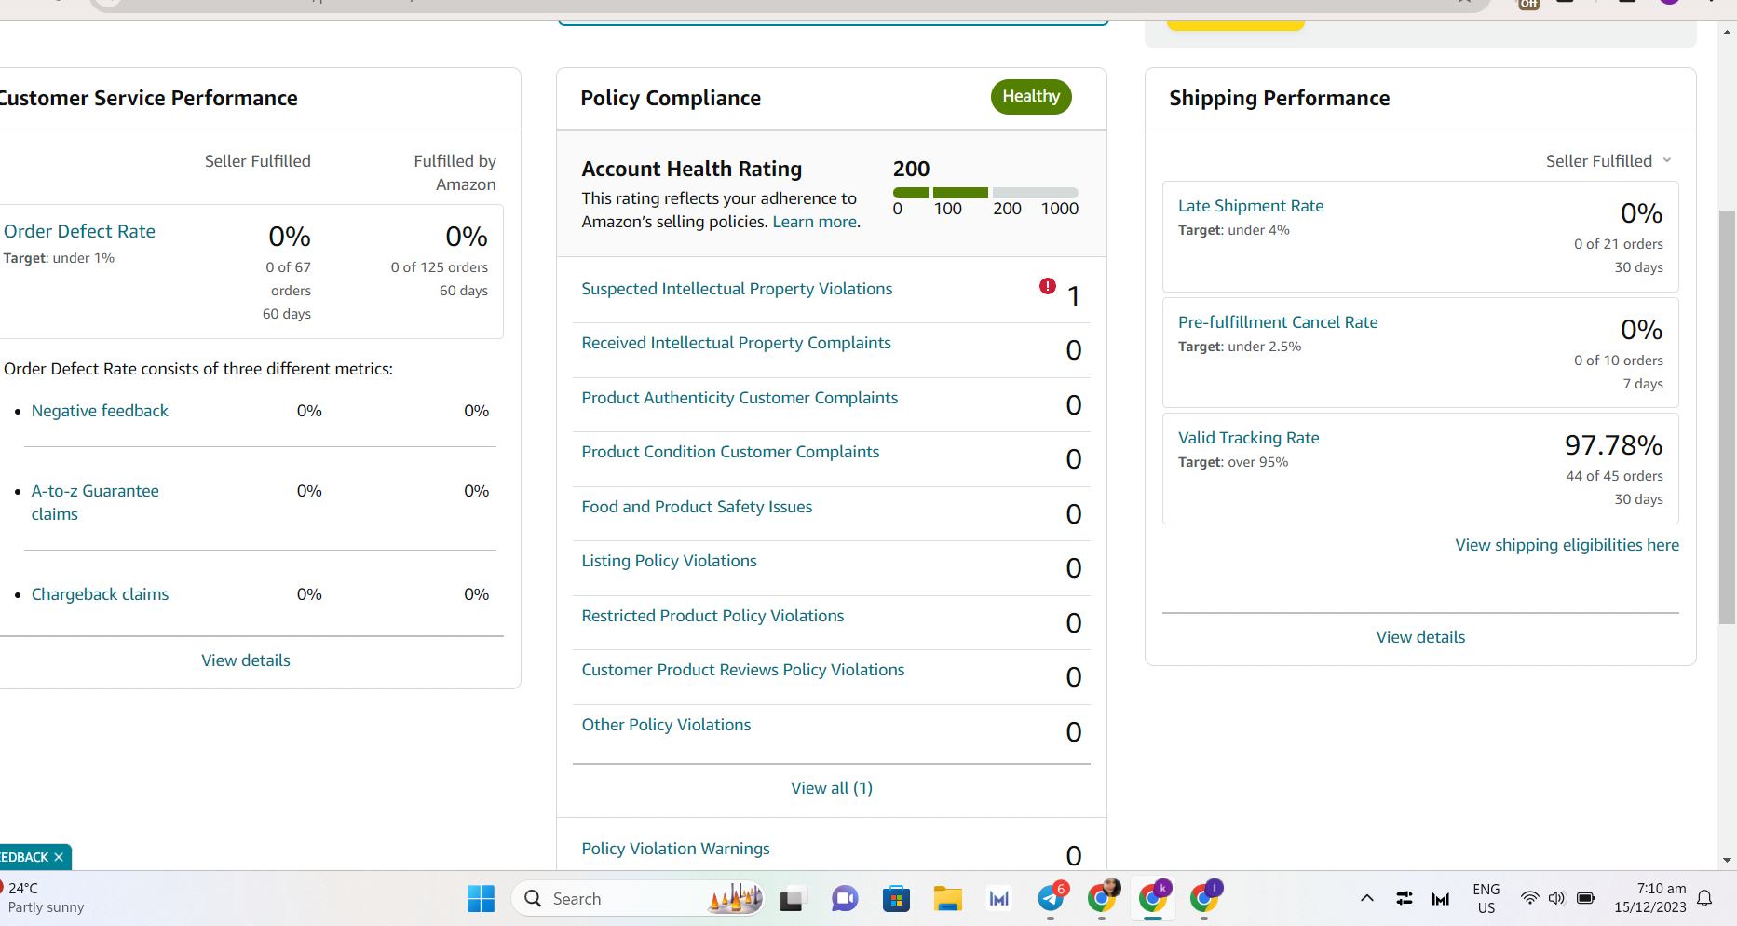Viewport: 1737px width, 926px height.
Task: Open the Wi-Fi network icon in the tray
Action: coord(1529,898)
